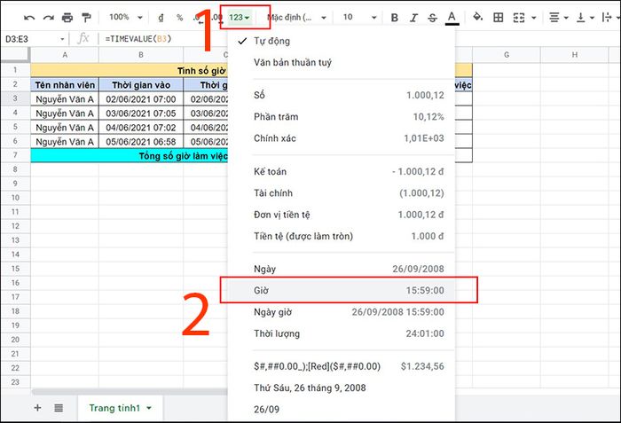This screenshot has height=423, width=621.
Task: Open the borders icon
Action: pos(499,18)
